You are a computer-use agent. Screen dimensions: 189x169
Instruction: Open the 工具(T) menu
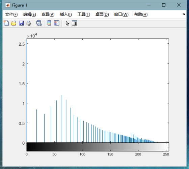[x=84, y=15]
